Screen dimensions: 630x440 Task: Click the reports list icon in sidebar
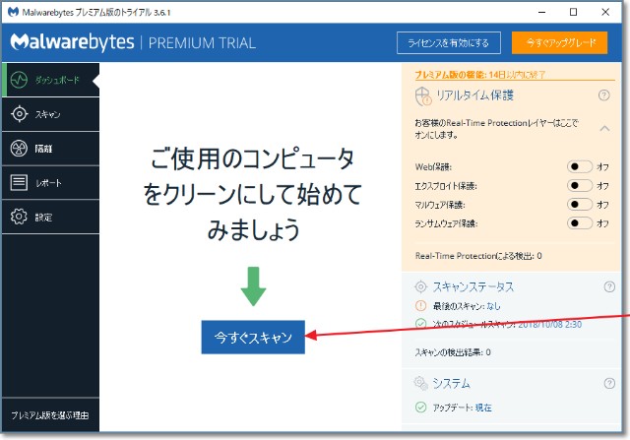19,182
